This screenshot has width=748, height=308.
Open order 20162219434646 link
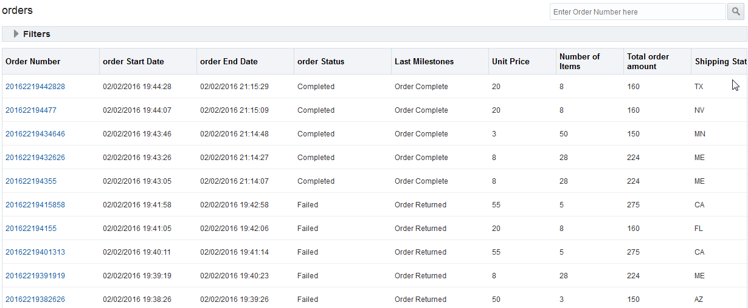tap(35, 134)
